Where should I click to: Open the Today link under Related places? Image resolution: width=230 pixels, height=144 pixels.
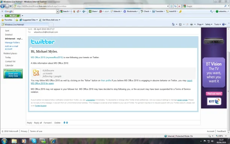pyautogui.click(x=8, y=57)
